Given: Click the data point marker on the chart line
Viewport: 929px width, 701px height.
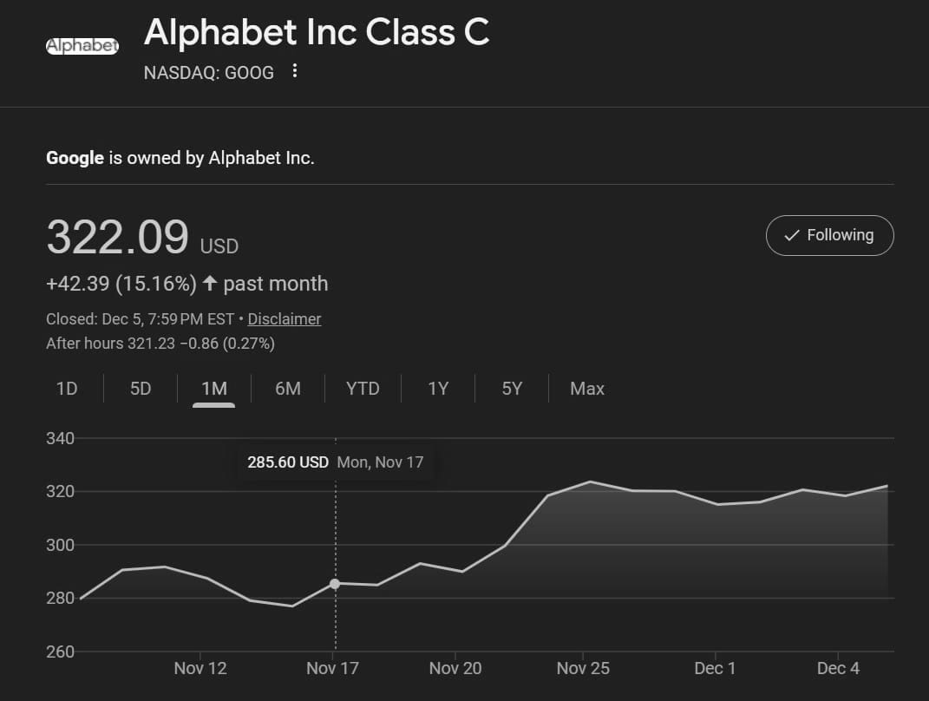Looking at the screenshot, I should click(x=335, y=584).
